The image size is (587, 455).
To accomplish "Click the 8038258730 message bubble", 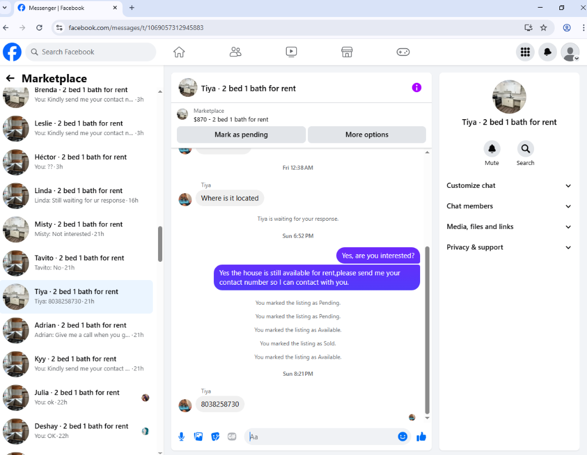I will [x=220, y=405].
